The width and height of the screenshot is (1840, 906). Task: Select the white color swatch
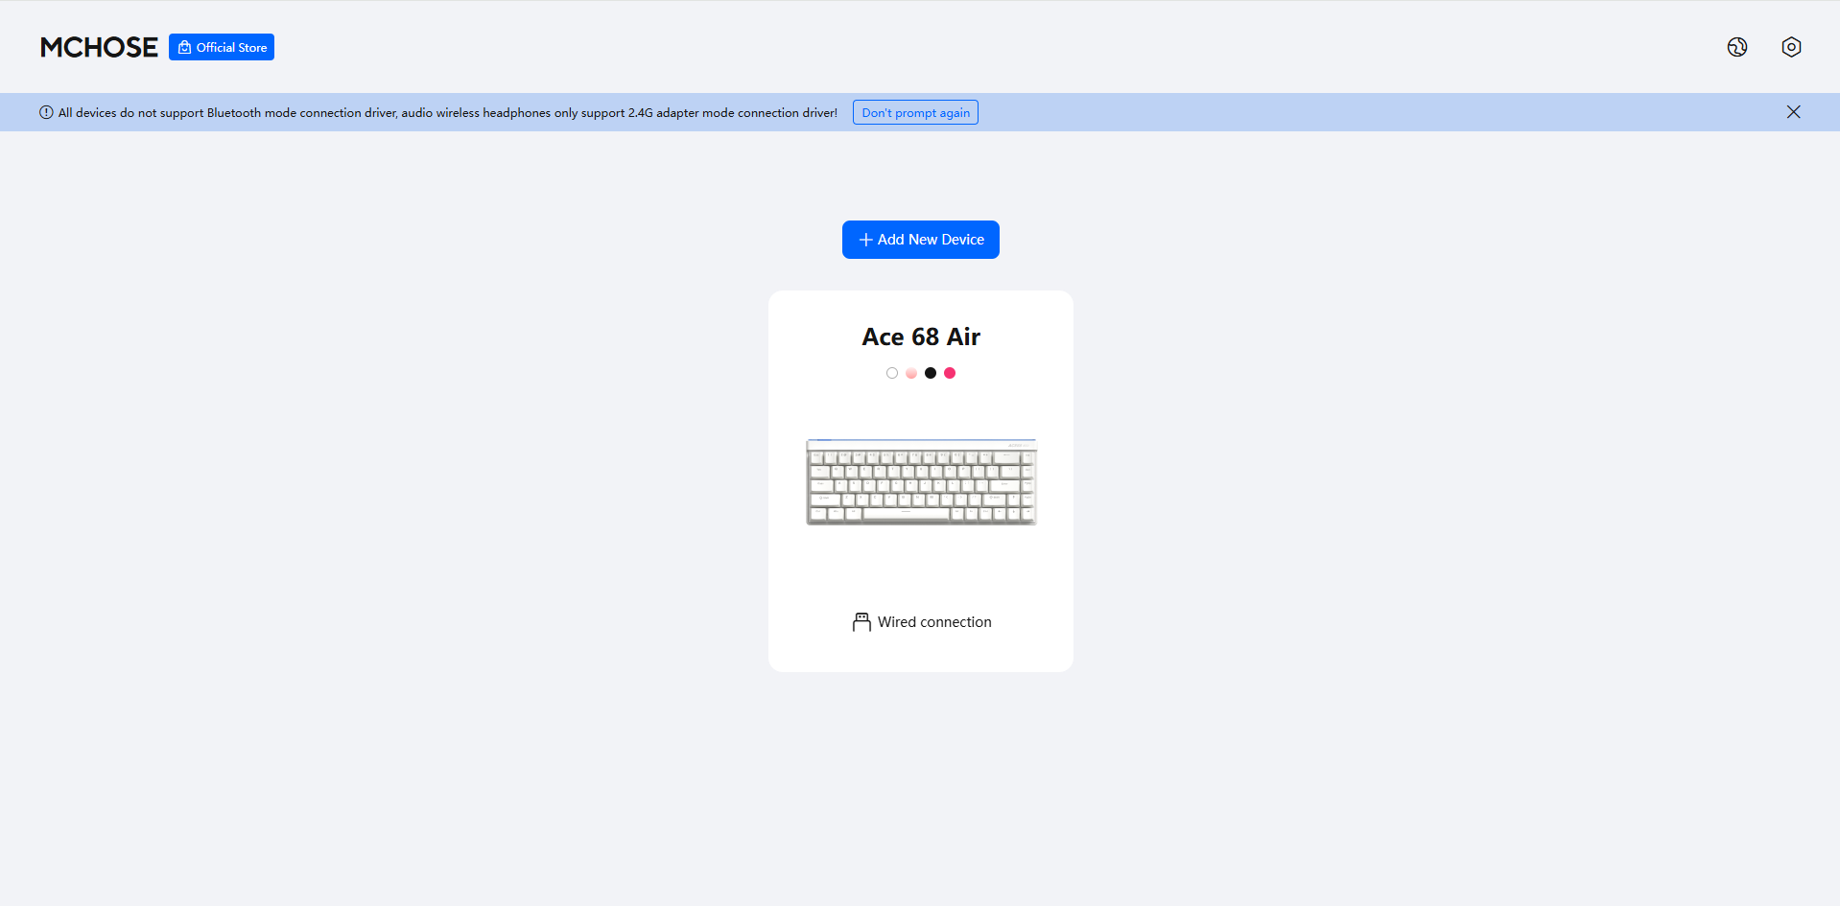(892, 373)
